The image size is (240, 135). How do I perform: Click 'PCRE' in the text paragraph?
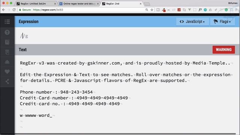60,81
